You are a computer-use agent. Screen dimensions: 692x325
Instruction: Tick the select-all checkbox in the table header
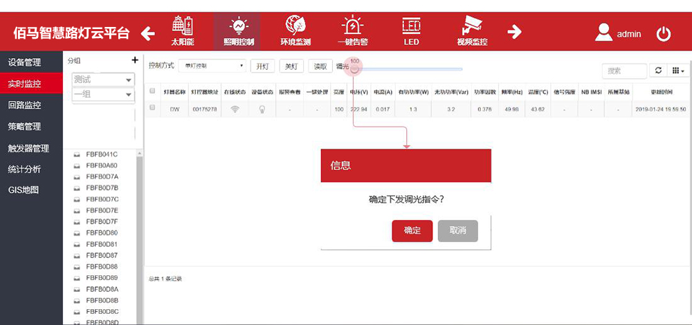tap(153, 91)
